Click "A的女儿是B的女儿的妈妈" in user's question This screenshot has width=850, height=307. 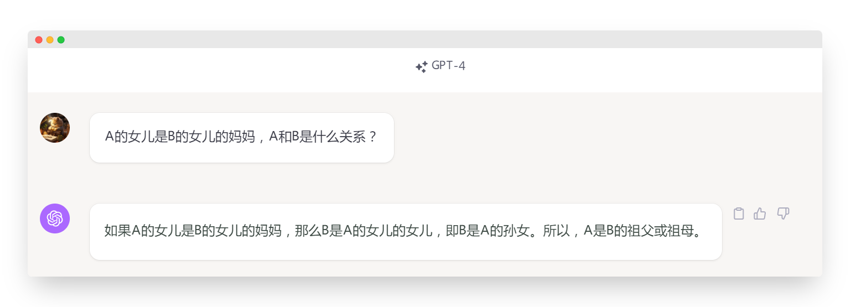(180, 137)
